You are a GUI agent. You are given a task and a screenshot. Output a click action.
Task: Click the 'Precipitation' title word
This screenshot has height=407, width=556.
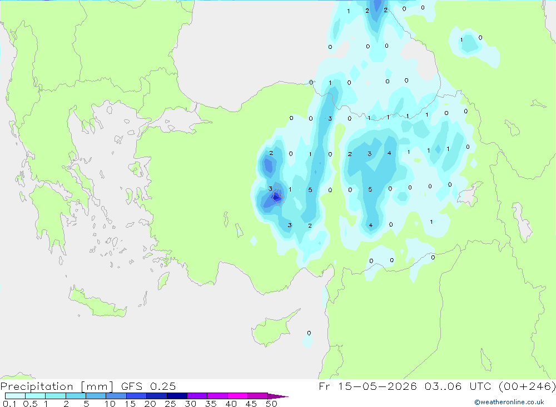pos(37,386)
